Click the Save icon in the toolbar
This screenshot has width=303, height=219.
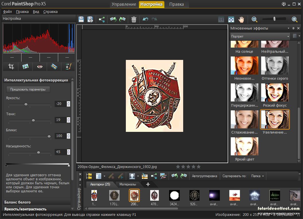coord(81,19)
